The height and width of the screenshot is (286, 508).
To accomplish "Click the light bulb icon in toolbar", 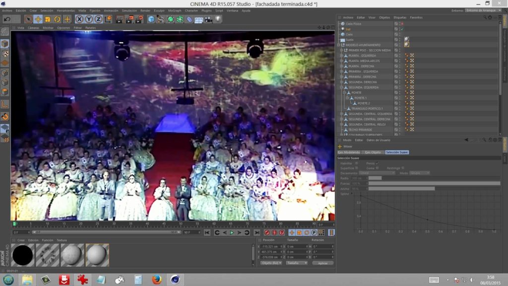I will click(217, 19).
